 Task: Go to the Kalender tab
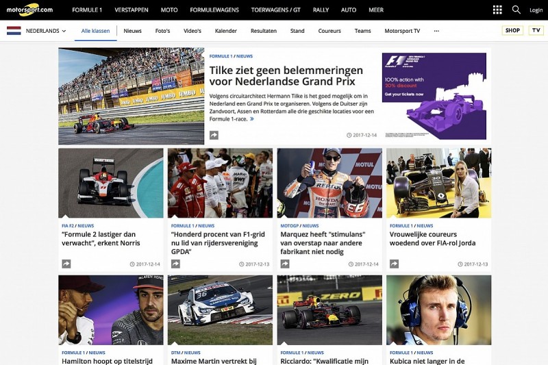click(x=226, y=31)
